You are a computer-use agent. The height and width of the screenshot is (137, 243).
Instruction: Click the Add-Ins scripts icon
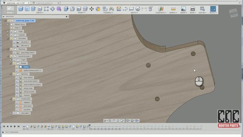[x=202, y=9]
